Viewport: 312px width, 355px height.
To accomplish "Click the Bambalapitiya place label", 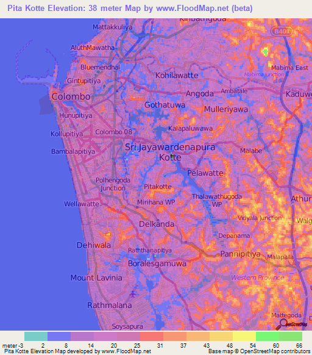I will tap(73, 151).
